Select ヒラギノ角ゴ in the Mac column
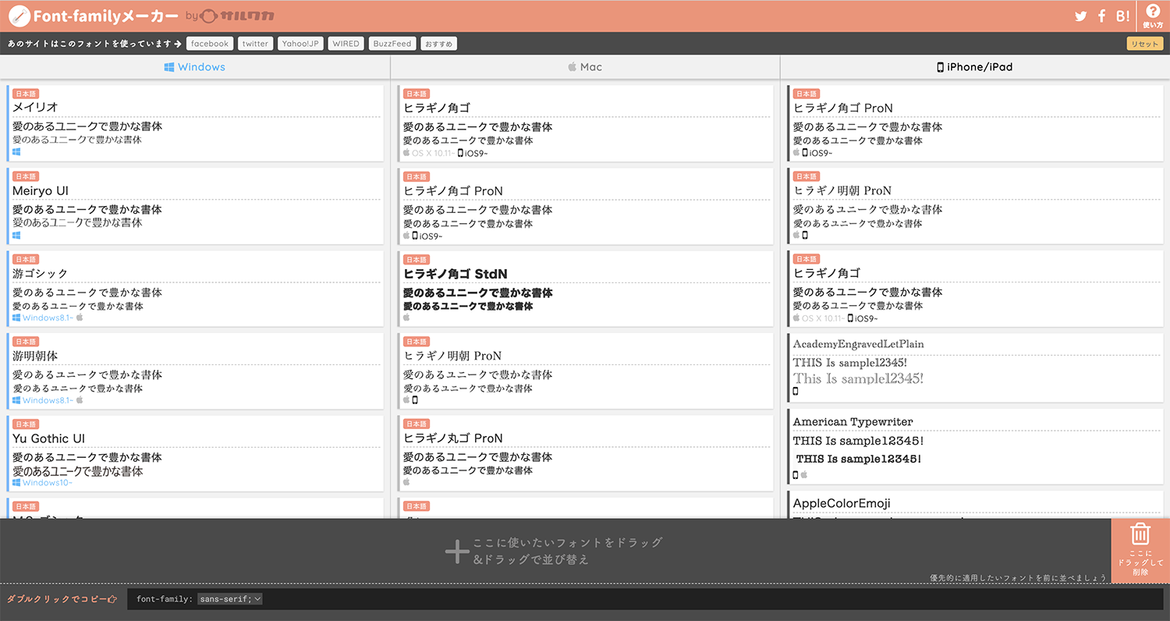 (x=585, y=123)
